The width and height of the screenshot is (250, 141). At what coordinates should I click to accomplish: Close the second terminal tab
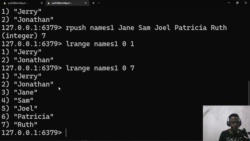tap(86, 3)
